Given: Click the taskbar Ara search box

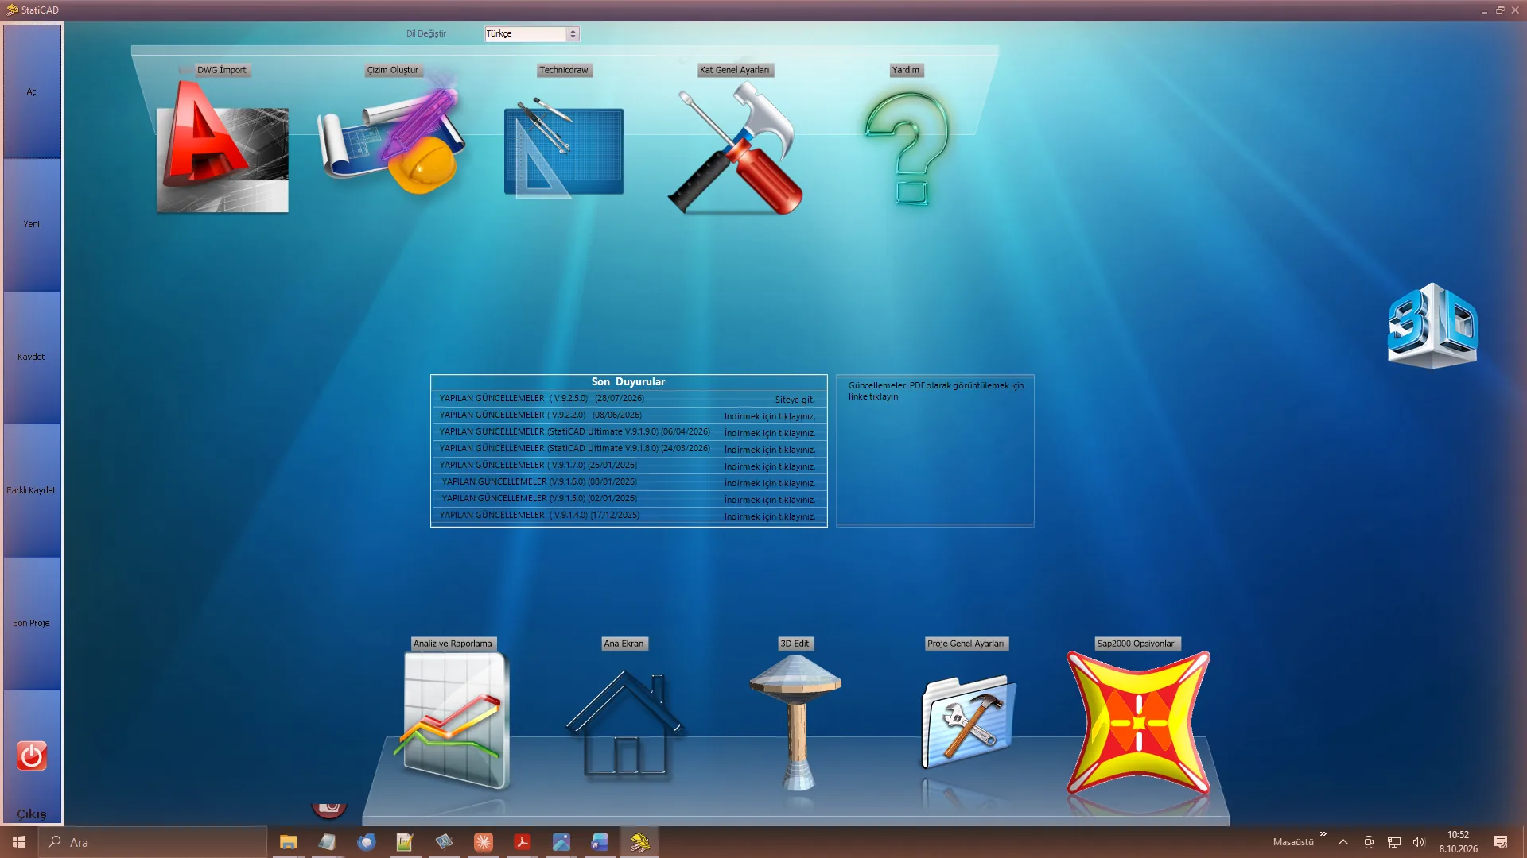Looking at the screenshot, I should tap(153, 842).
